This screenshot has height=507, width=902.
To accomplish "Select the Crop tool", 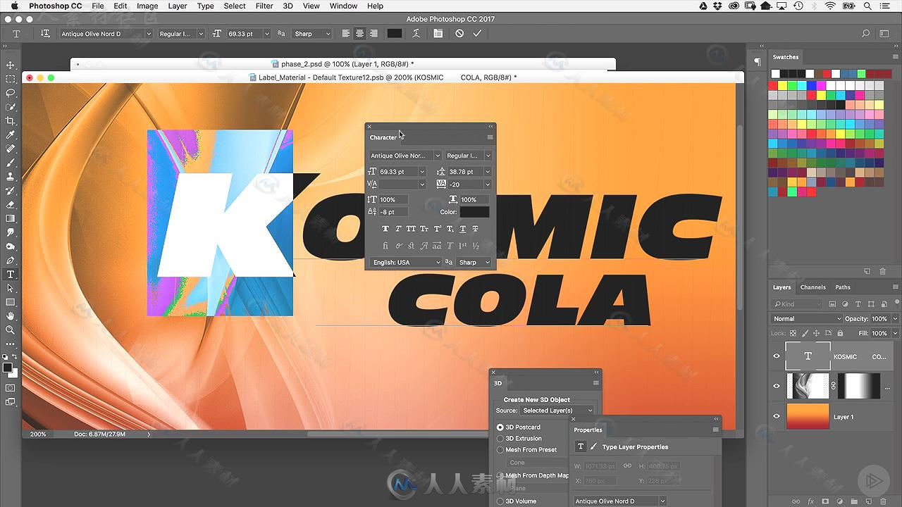I will tap(11, 121).
